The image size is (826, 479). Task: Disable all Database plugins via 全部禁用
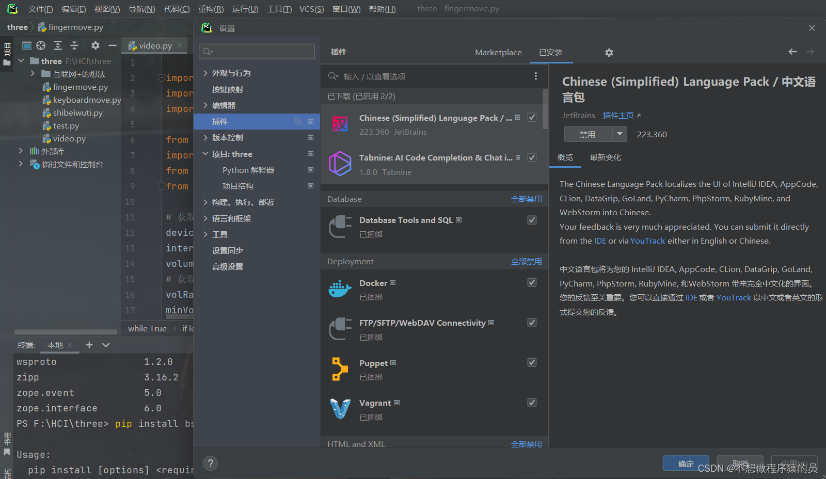(x=527, y=199)
